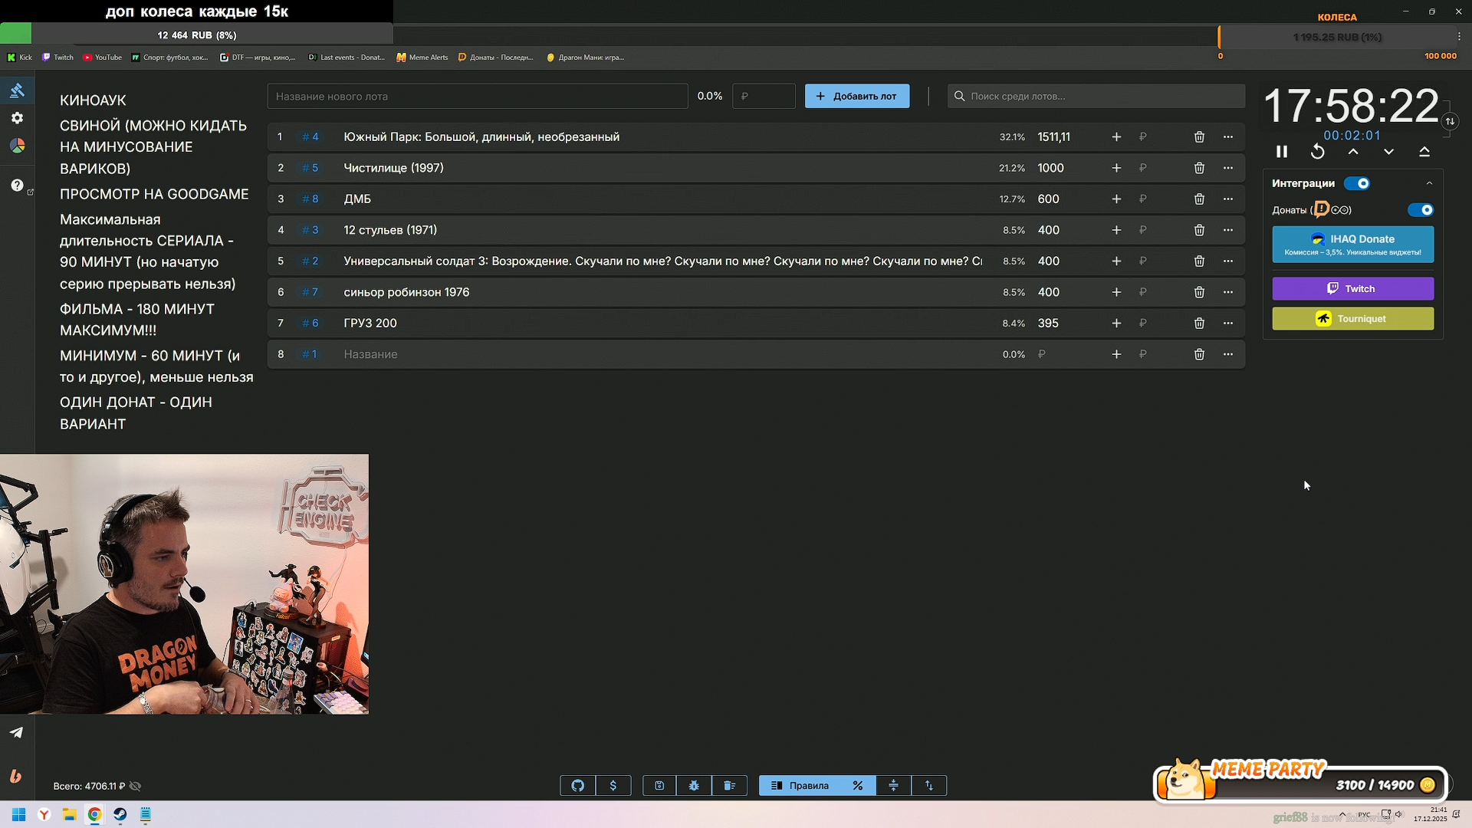Collapse the Интеграции panel with its chevron

1429,183
